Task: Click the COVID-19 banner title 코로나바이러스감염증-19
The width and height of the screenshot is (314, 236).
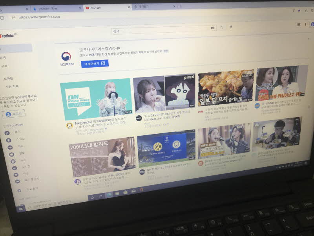Action: click(x=100, y=49)
